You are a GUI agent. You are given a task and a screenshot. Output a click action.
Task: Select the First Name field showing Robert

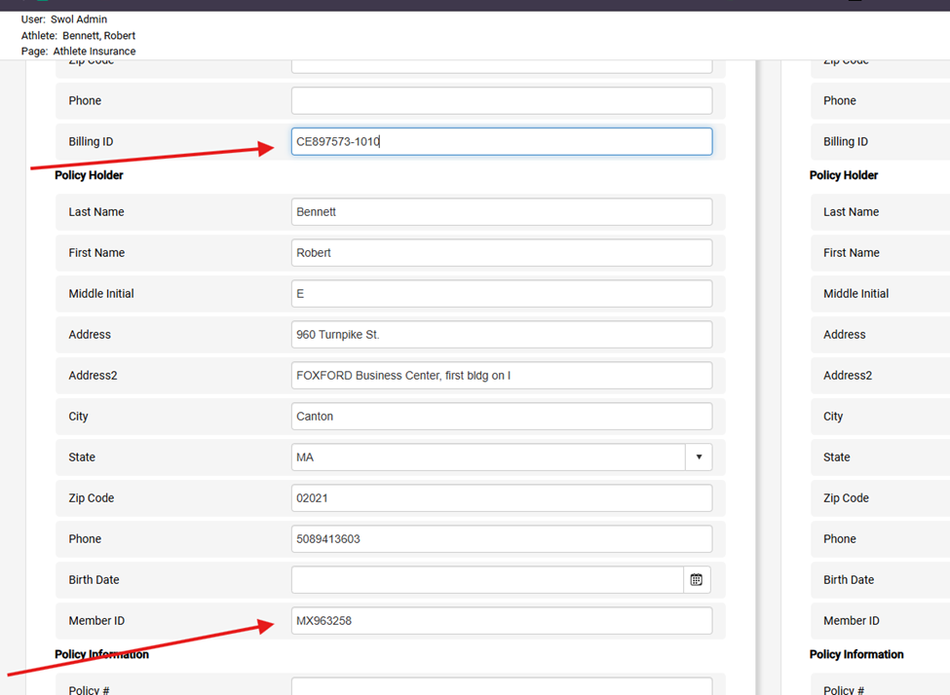501,253
